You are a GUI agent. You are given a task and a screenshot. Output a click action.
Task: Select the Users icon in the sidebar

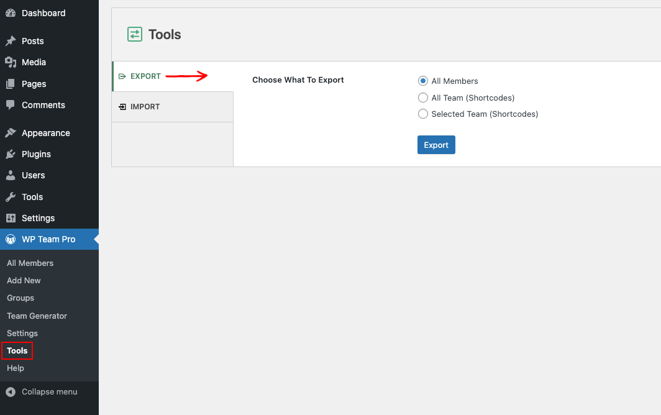[x=11, y=175]
